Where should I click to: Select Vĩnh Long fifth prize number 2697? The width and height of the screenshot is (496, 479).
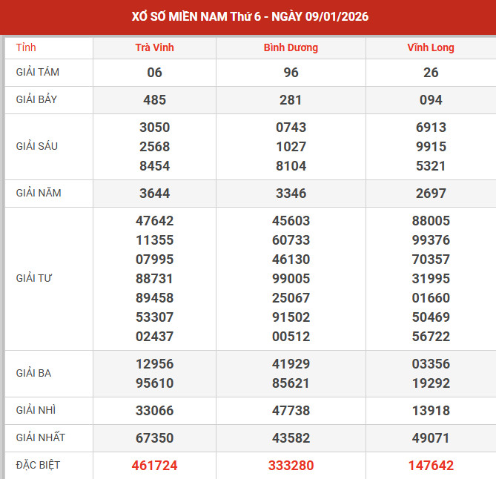pos(431,194)
